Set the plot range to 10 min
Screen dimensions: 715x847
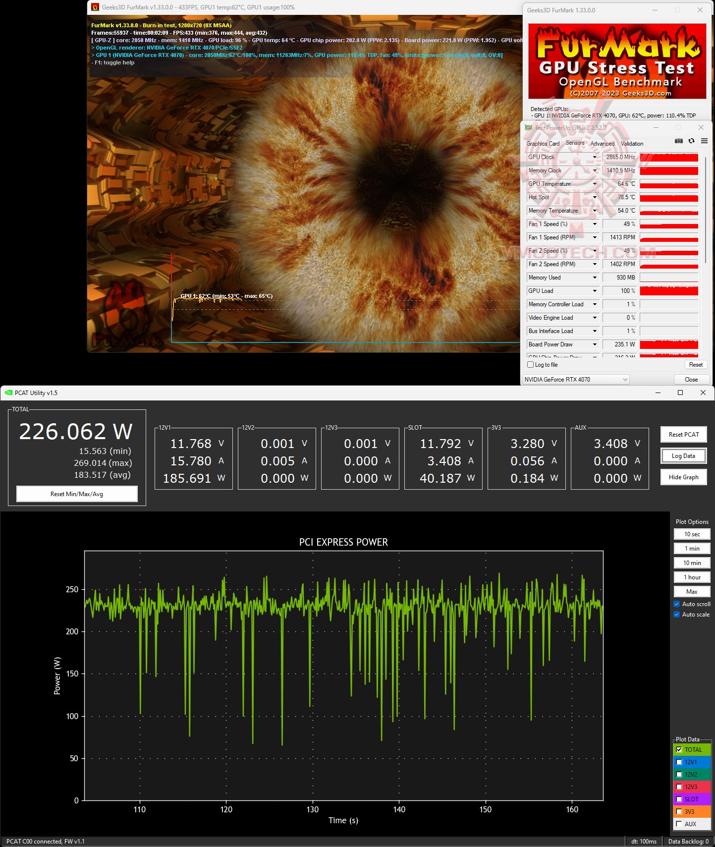692,563
